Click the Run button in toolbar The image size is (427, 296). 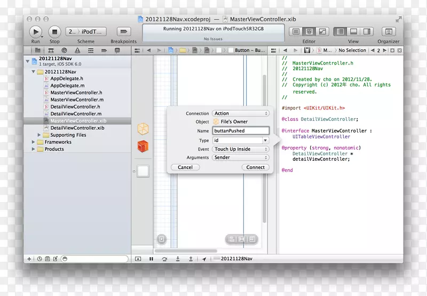(x=35, y=32)
